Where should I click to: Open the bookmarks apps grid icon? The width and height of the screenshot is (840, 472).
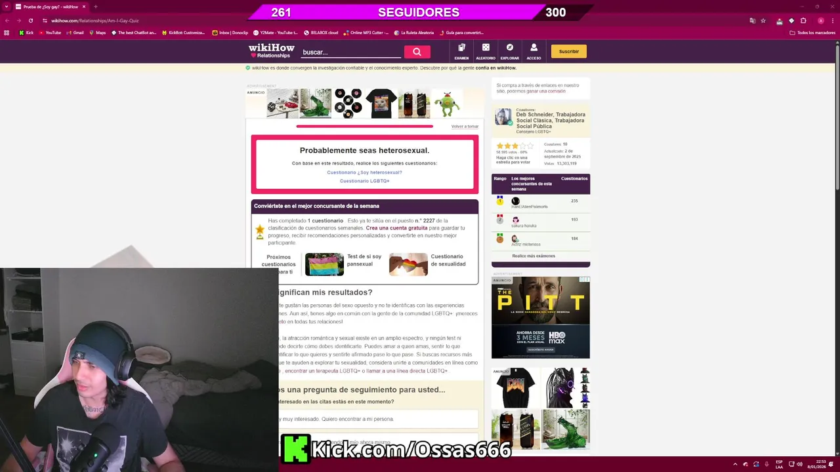tap(7, 33)
